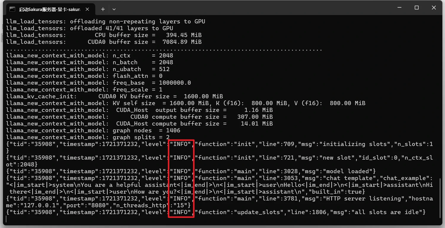Select the 启动Sakura服务器-显卡 tab title
This screenshot has width=445, height=228.
coord(49,9)
